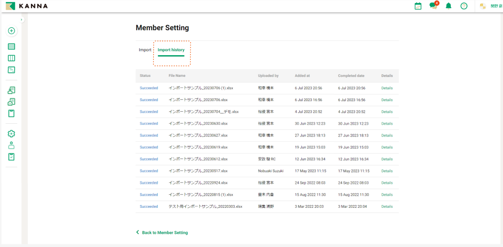The image size is (503, 247).
Task: Click the KANNA logo
Action: 27,6
